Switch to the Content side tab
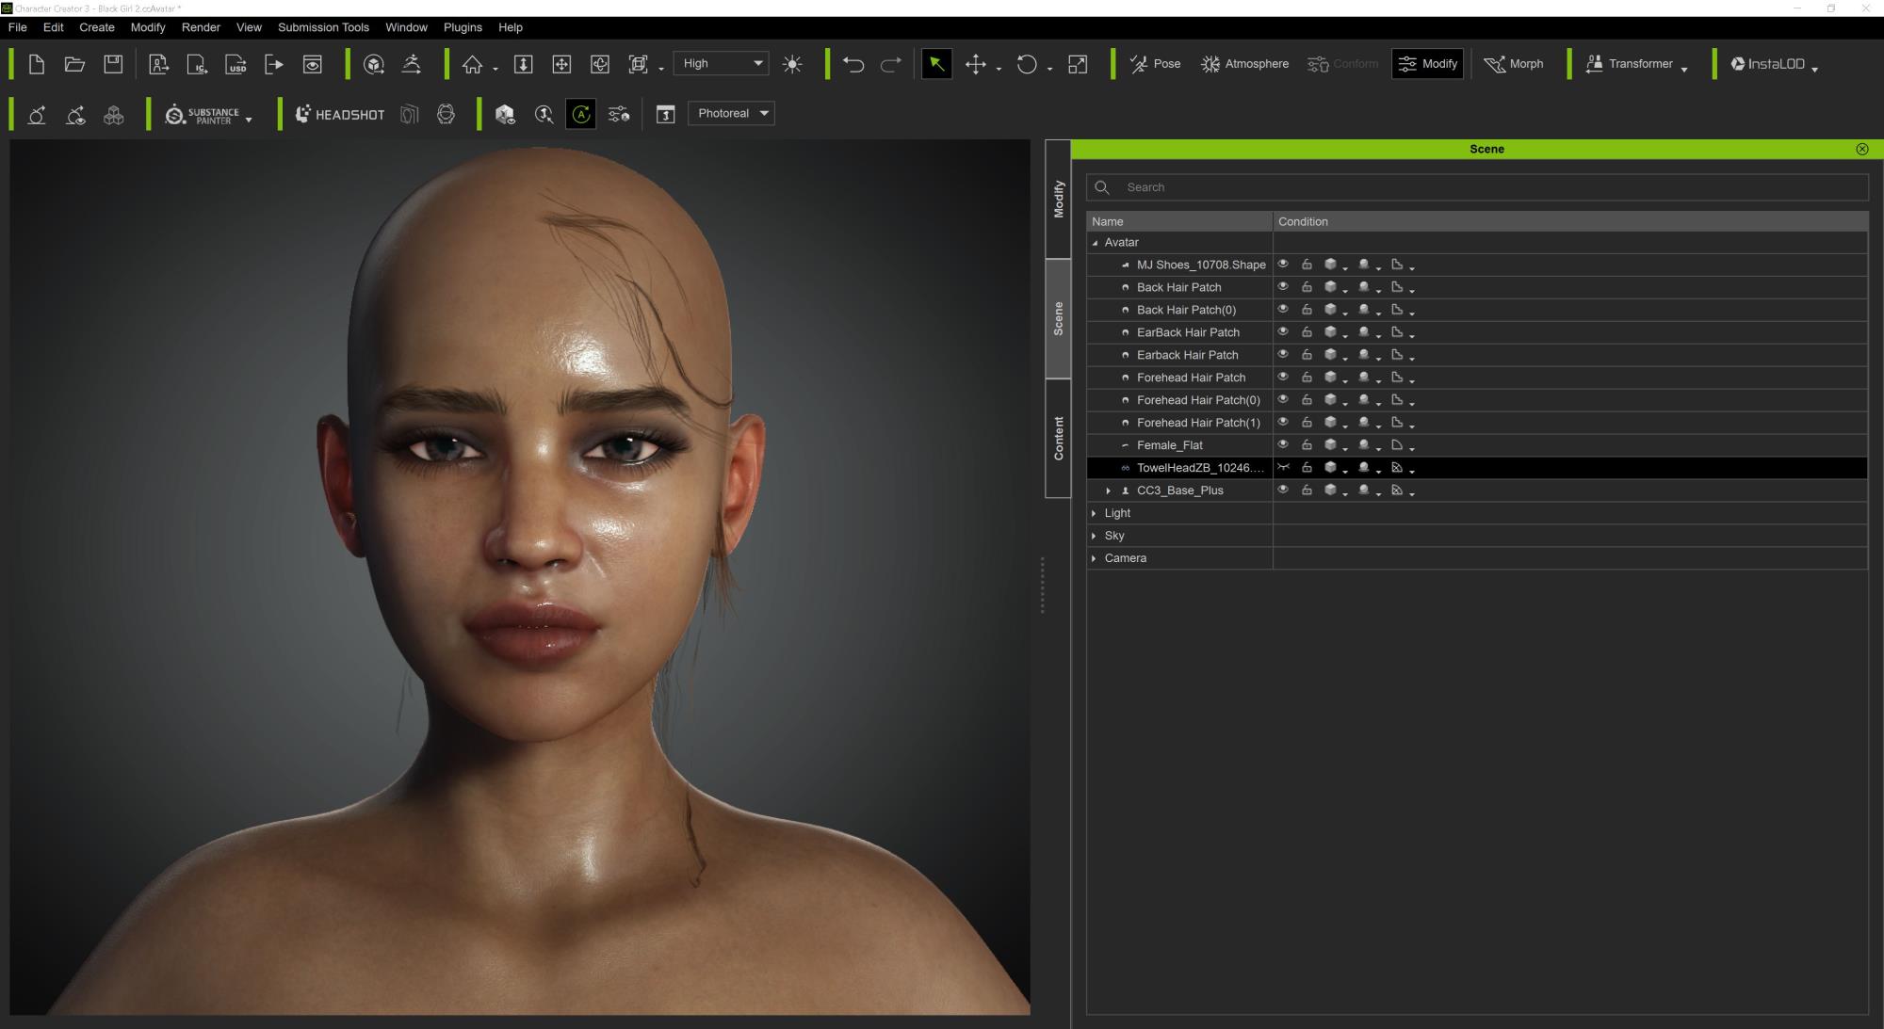This screenshot has width=1884, height=1029. coord(1058,438)
